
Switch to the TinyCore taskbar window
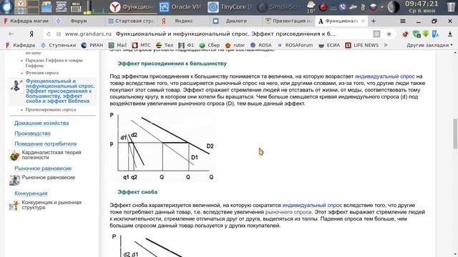[230, 7]
